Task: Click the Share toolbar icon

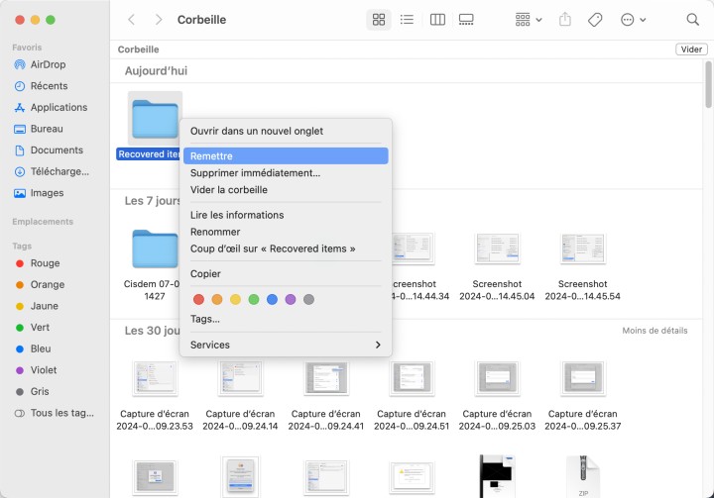Action: (x=565, y=20)
